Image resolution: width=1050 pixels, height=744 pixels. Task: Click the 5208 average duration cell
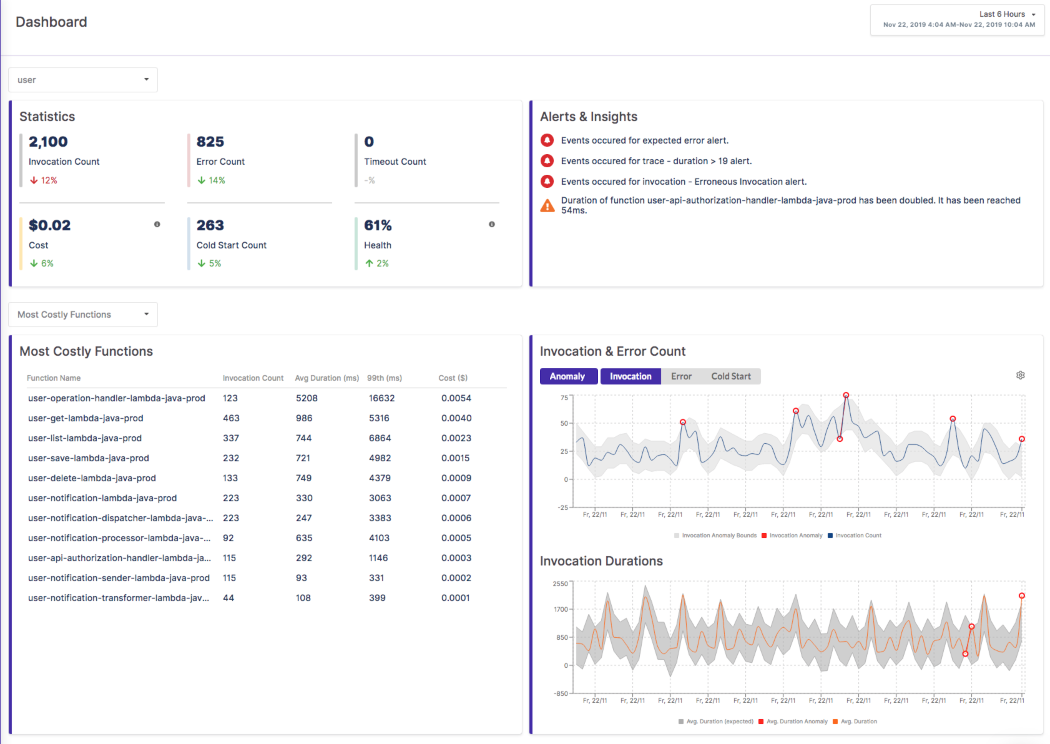click(x=307, y=398)
